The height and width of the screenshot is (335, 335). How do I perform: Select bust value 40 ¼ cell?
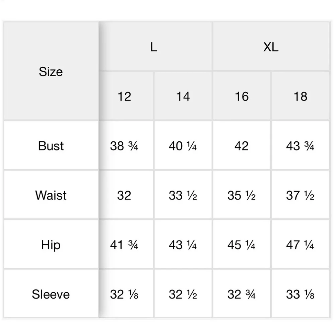point(183,145)
